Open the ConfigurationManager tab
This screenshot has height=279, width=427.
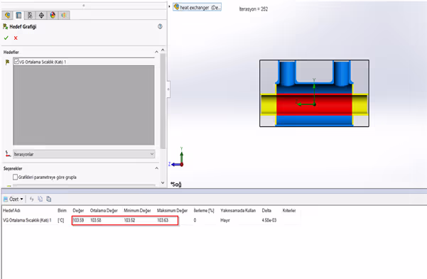(30, 15)
